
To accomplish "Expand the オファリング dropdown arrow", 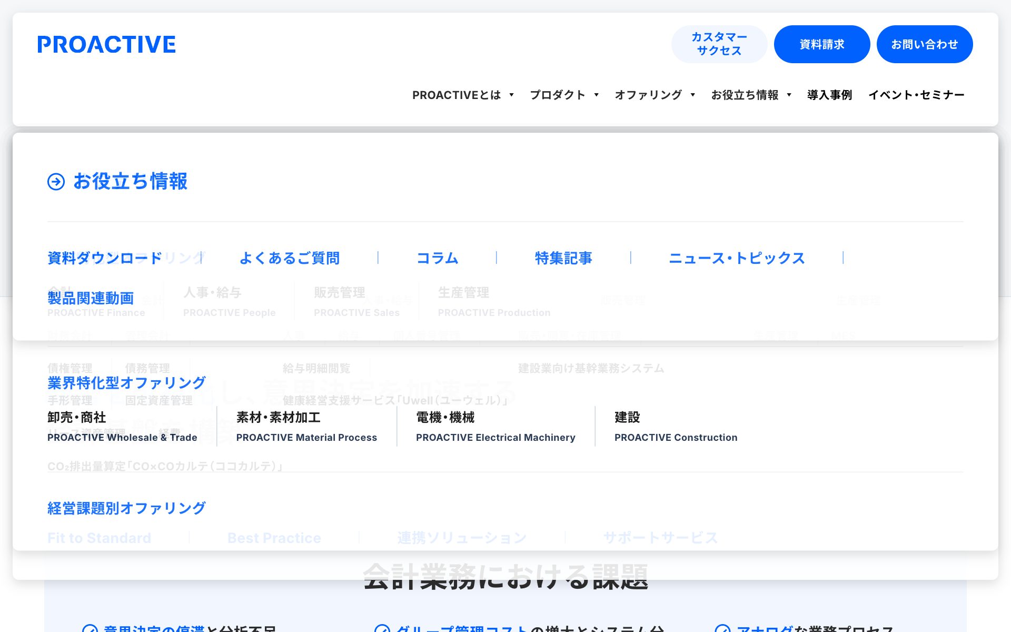I will click(x=693, y=95).
